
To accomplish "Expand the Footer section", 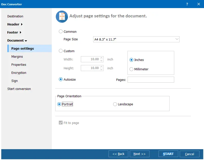I will coord(14,33).
